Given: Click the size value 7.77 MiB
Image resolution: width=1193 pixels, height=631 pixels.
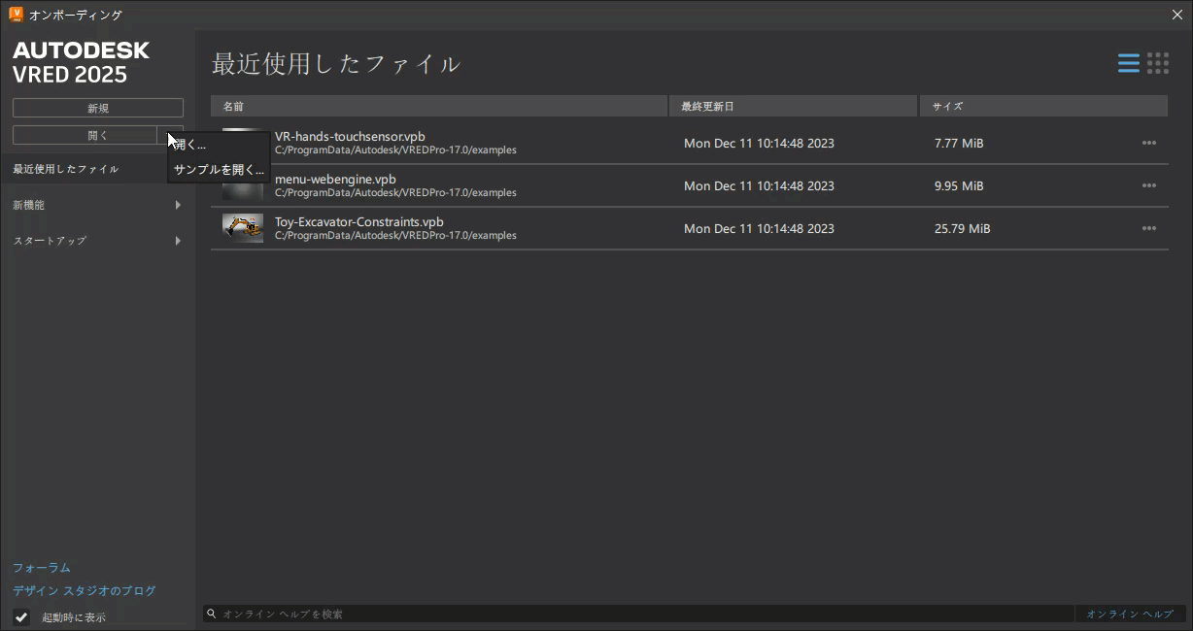Looking at the screenshot, I should pyautogui.click(x=959, y=143).
